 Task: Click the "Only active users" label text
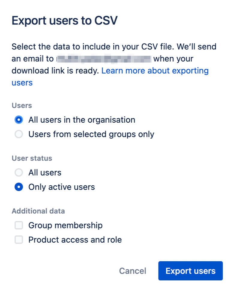point(62,187)
